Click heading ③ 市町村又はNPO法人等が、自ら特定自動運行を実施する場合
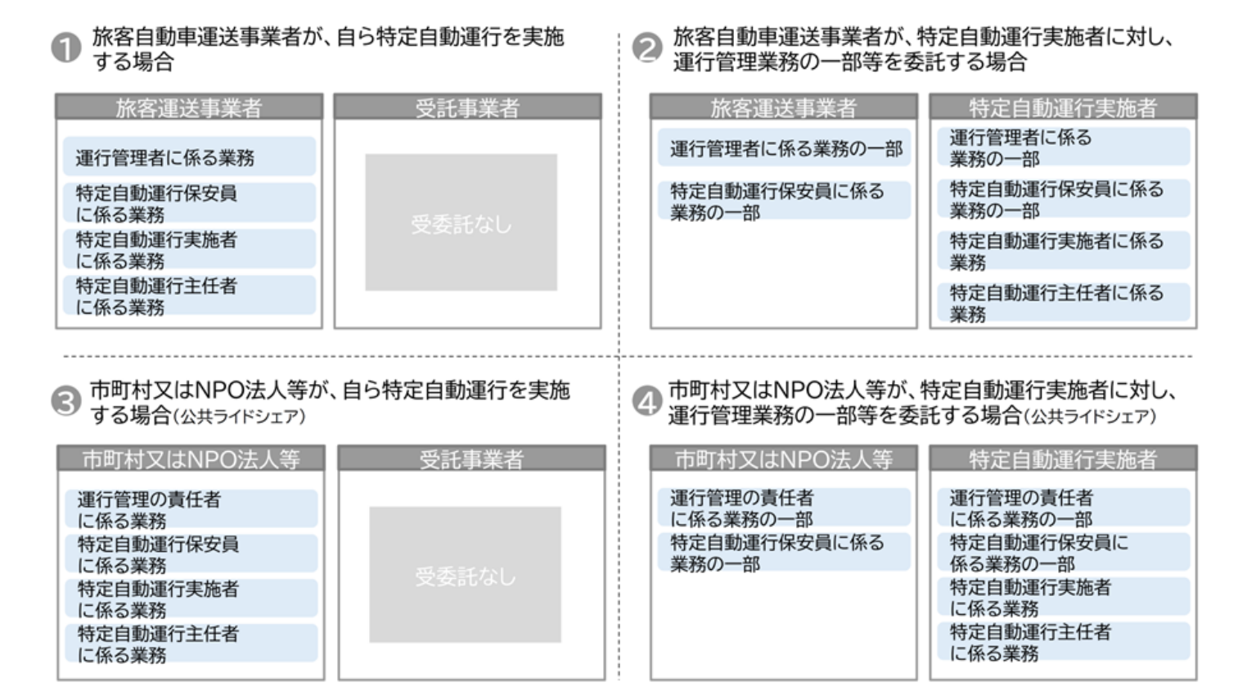Viewport: 1256px width, 696px height. 330,402
